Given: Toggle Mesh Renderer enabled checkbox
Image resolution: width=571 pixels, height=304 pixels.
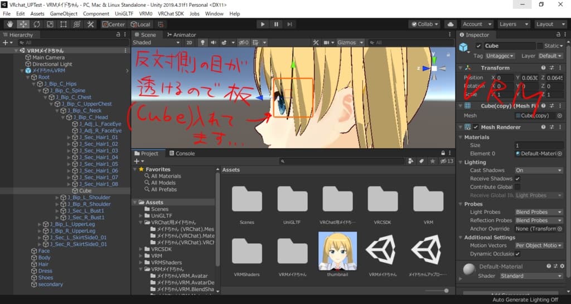Looking at the screenshot, I should click(x=476, y=128).
